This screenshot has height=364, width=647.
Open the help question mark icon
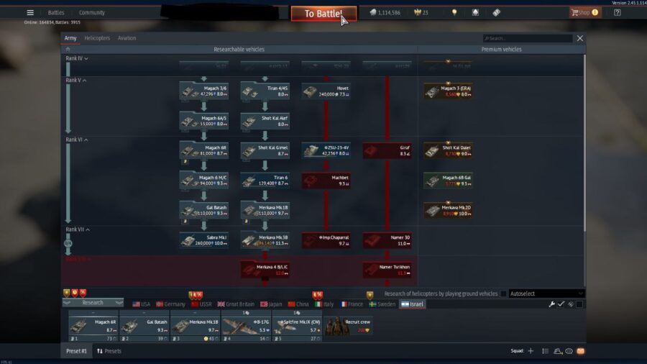(618, 12)
